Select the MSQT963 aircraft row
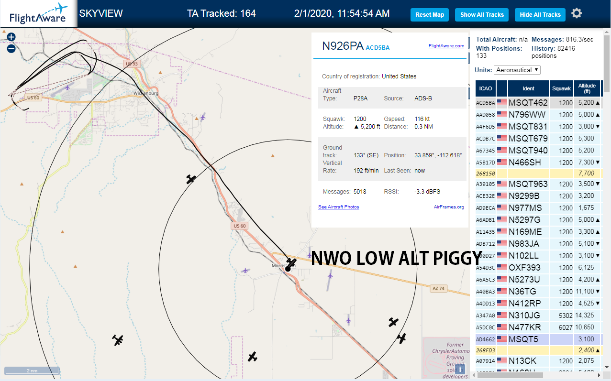Viewport: 611px width, 381px height. click(x=539, y=184)
